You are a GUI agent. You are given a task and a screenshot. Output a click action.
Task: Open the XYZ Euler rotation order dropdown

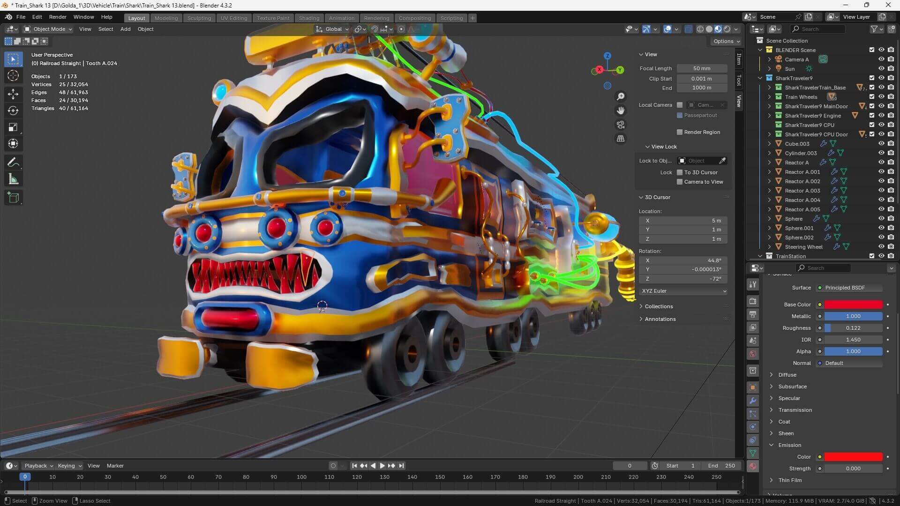point(682,291)
